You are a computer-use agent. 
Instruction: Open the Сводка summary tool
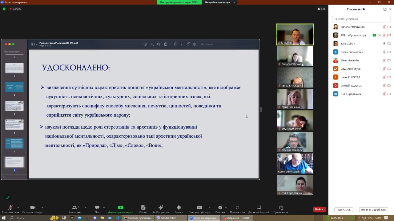[x=143, y=209]
